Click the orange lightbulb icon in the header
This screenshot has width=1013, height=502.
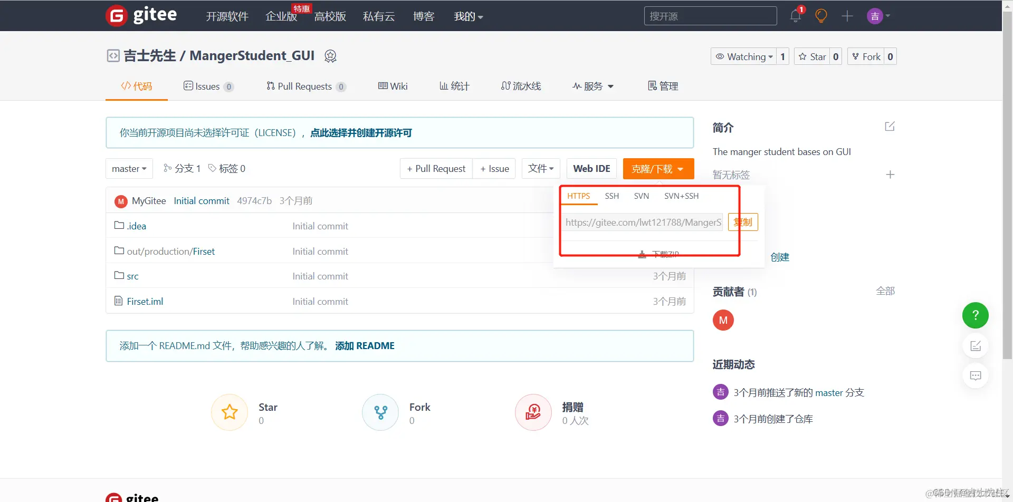click(821, 16)
